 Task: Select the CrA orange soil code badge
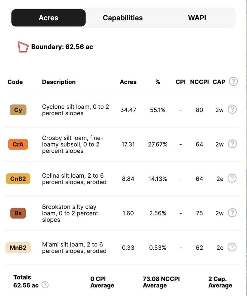[x=18, y=144]
